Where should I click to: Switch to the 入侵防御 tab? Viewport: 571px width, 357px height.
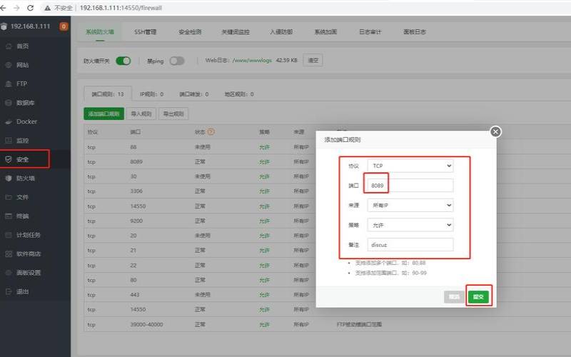click(x=281, y=31)
